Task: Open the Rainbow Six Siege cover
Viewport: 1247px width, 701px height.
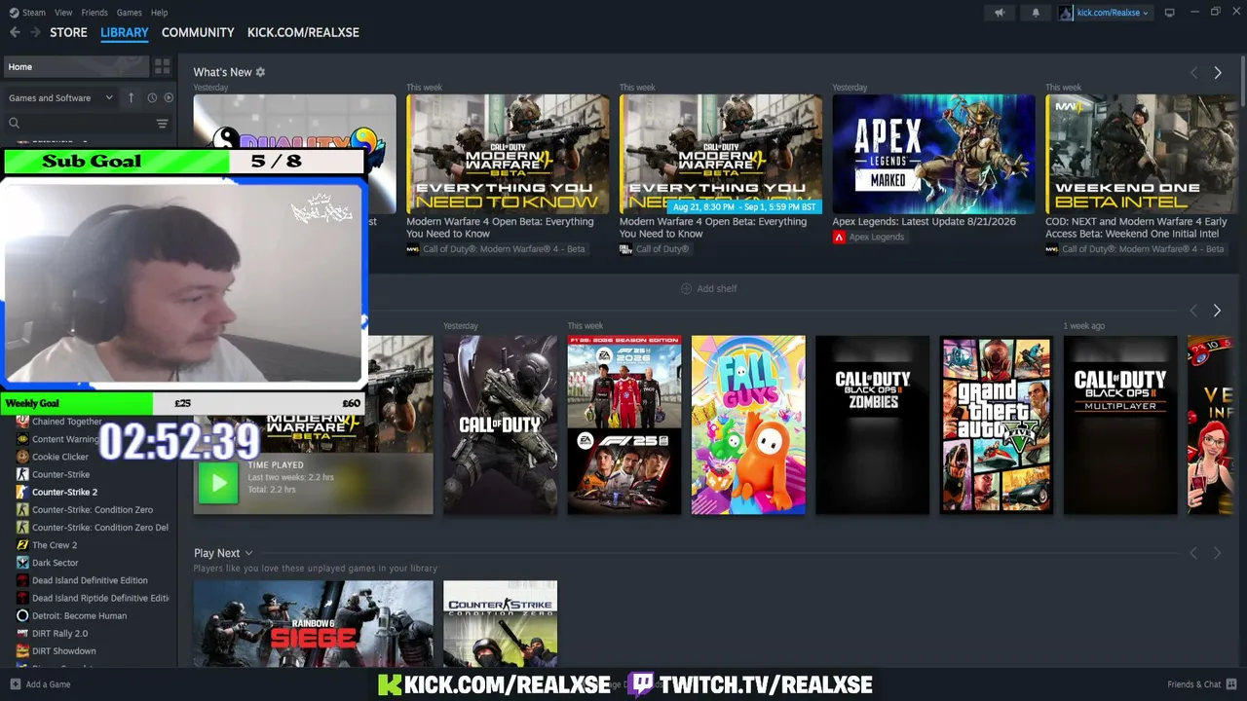Action: coord(314,624)
